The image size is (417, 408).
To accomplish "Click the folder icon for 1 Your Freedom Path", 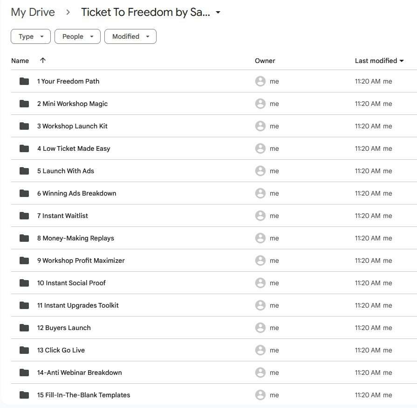I will pyautogui.click(x=24, y=81).
